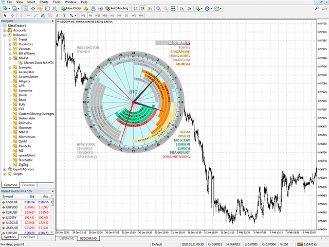The height and width of the screenshot is (247, 329).
Task: Switch timeframe to D1
Action: coord(126,15)
